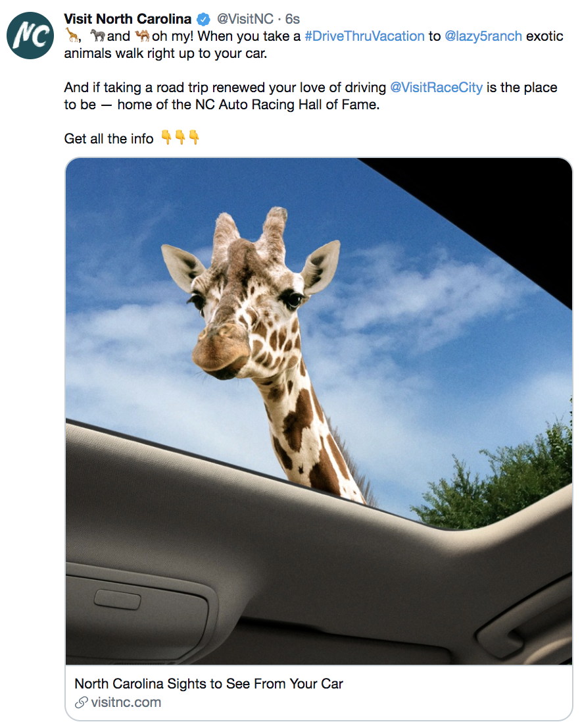Open the @VisitRaceCity mention

coord(436,88)
